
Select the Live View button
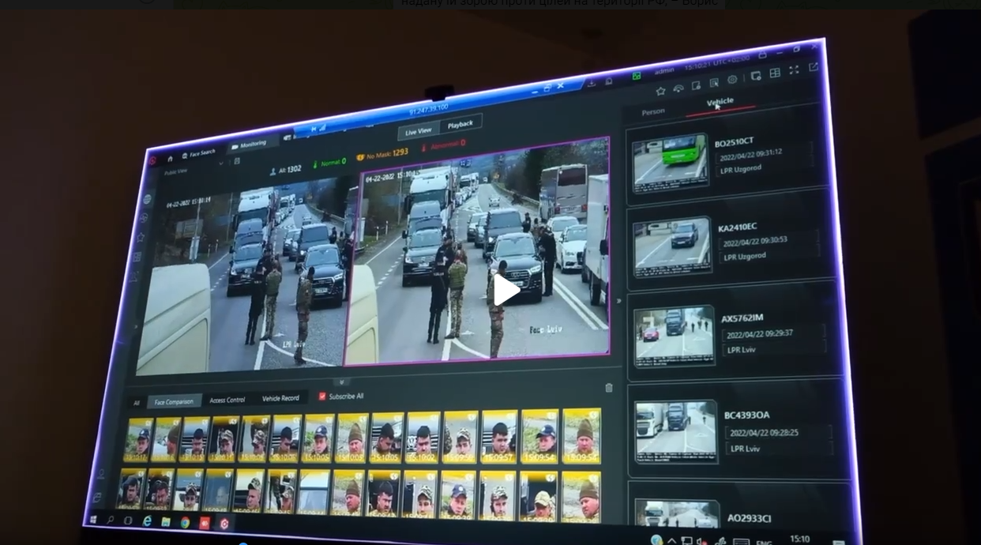click(x=419, y=131)
